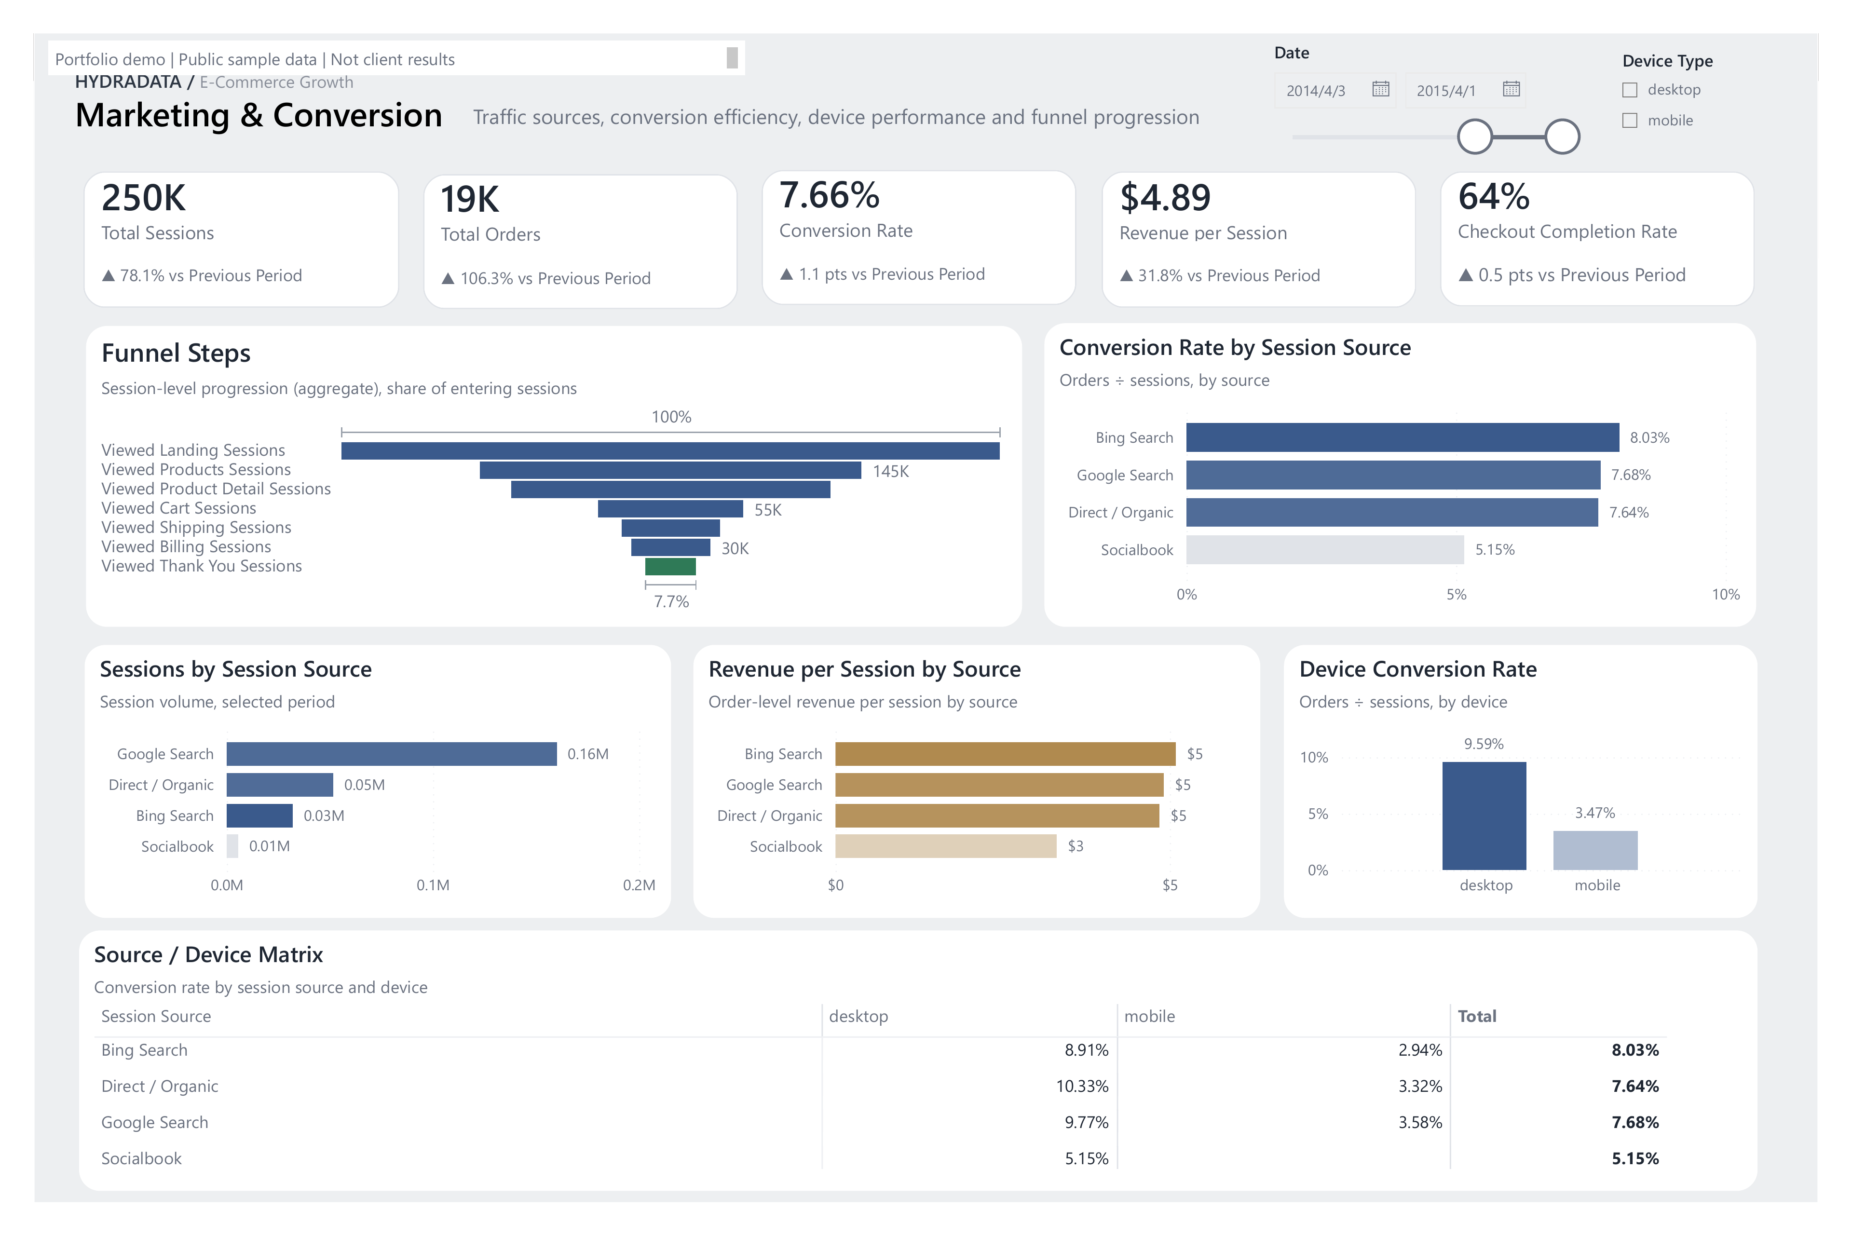Click the Bing Search 0.03M sessions bar
Image resolution: width=1852 pixels, height=1237 pixels.
(x=259, y=815)
